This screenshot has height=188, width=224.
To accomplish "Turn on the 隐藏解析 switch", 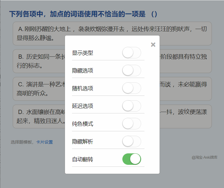I will 132,141.
